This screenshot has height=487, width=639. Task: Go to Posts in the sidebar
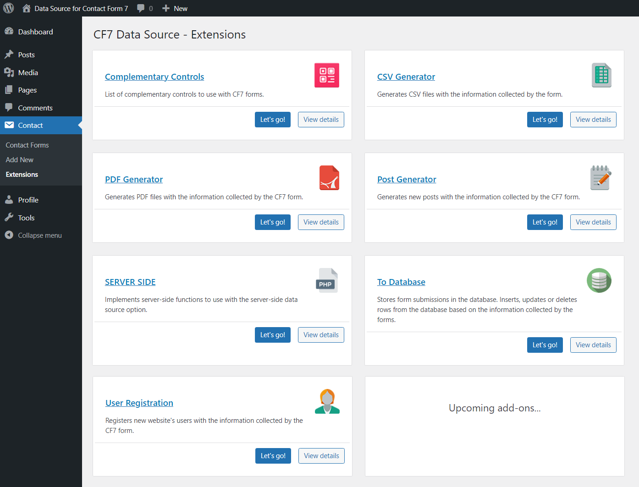41,55
